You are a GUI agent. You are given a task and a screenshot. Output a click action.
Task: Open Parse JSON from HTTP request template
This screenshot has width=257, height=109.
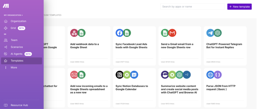[x=220, y=87]
